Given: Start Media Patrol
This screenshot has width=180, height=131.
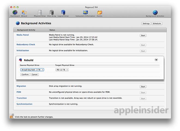Looking at the screenshot, I should 143,36.
